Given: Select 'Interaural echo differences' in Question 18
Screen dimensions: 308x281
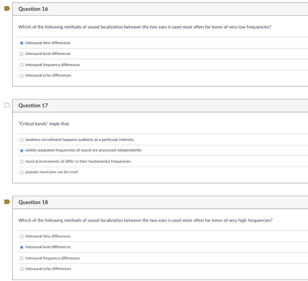Looking at the screenshot, I should [22, 269].
